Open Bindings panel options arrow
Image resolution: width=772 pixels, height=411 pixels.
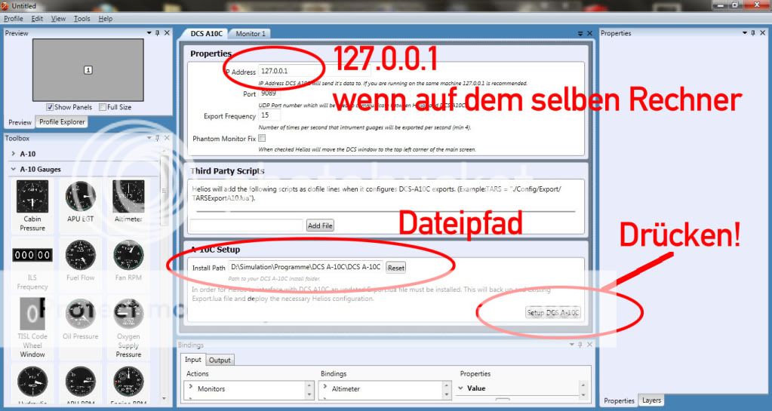click(571, 345)
